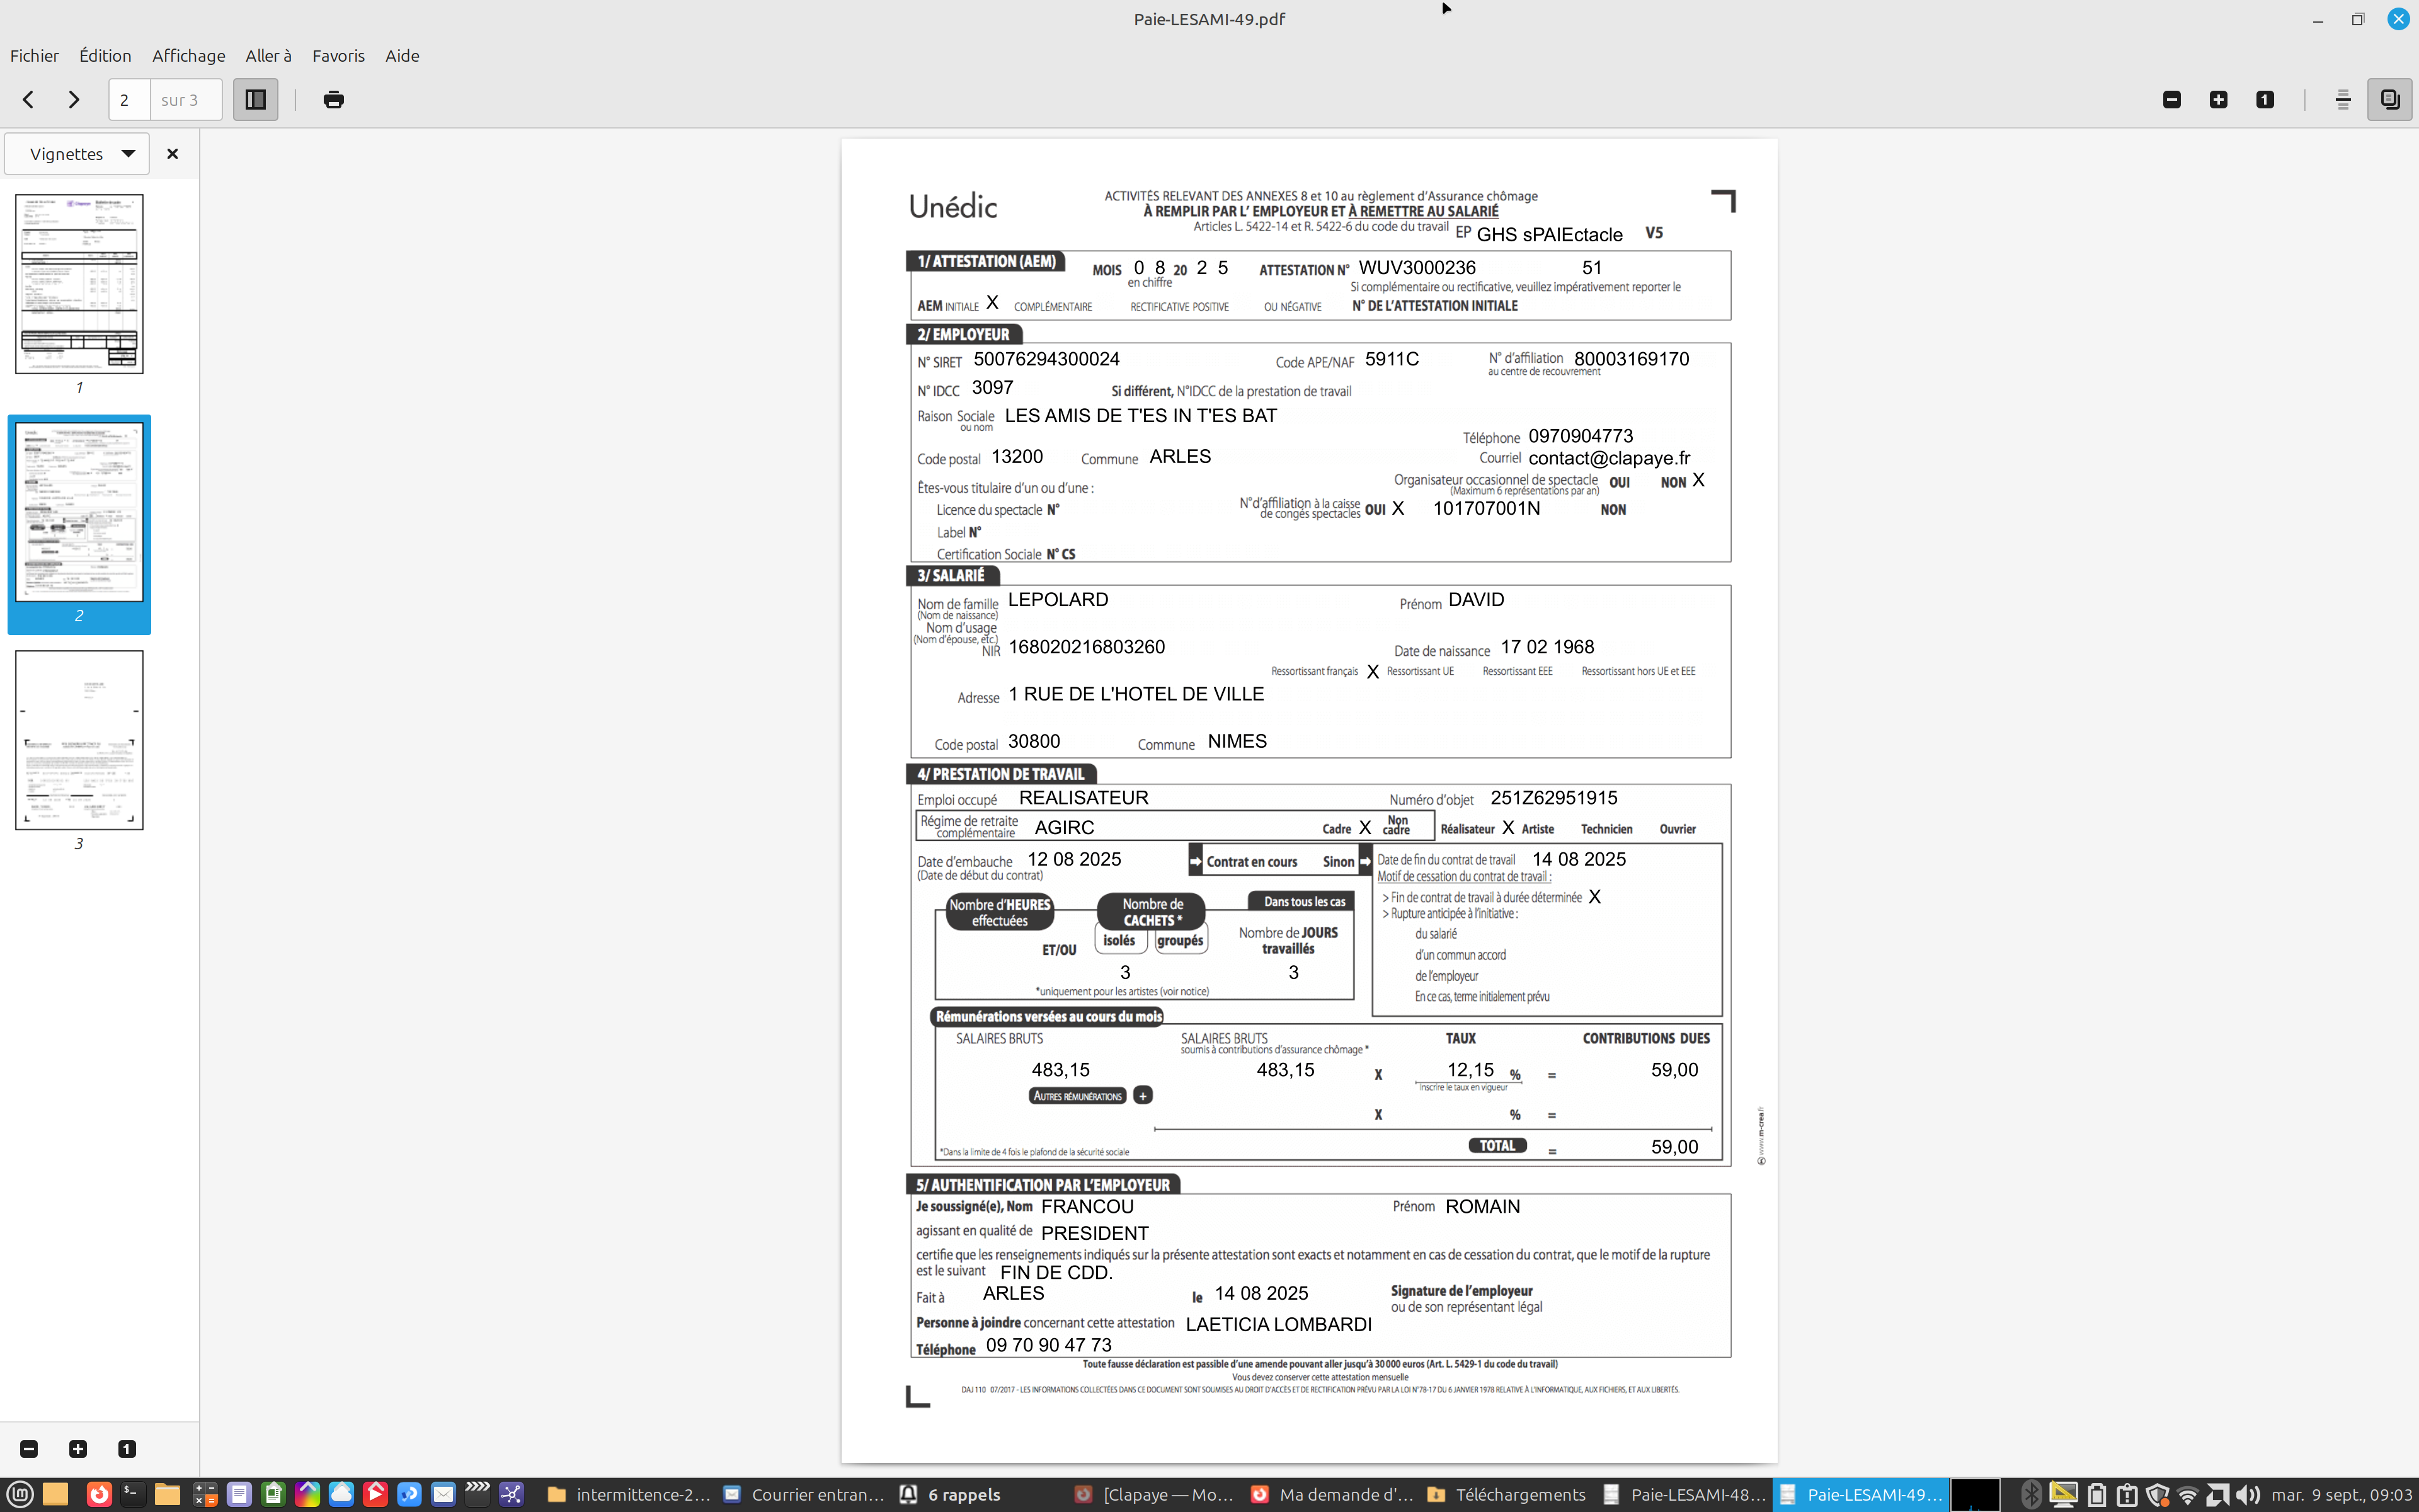Go to the previous page arrow
This screenshot has width=2419, height=1512.
pyautogui.click(x=28, y=99)
